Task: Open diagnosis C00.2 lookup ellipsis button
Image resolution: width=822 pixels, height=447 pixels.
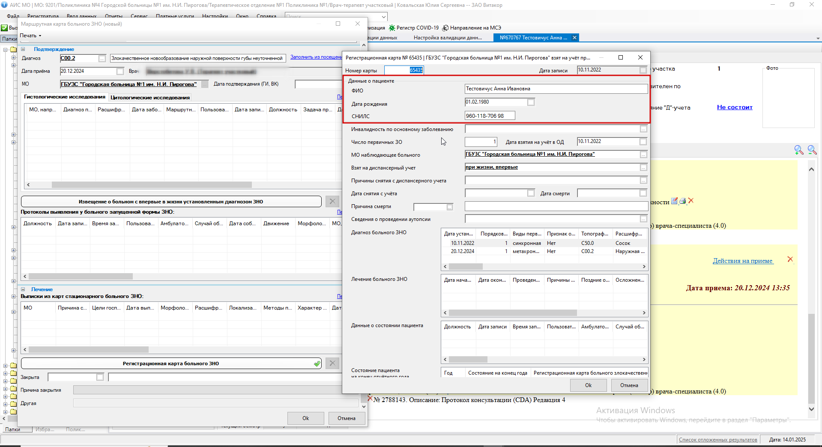Action: pyautogui.click(x=102, y=59)
